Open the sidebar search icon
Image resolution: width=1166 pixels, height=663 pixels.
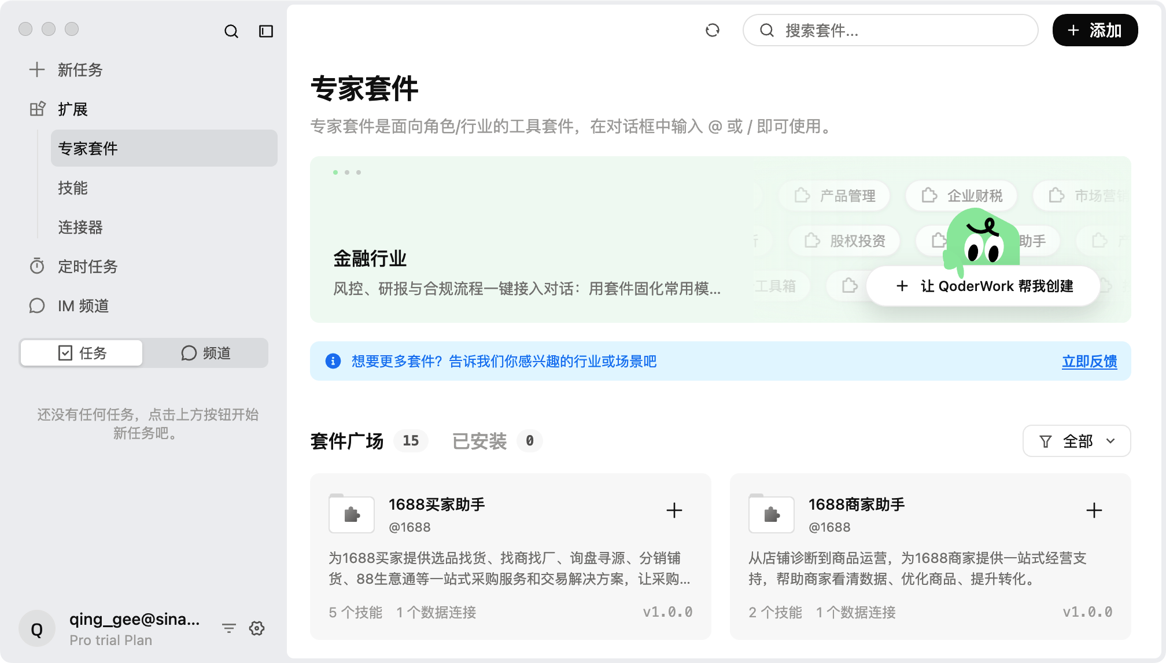pos(231,31)
